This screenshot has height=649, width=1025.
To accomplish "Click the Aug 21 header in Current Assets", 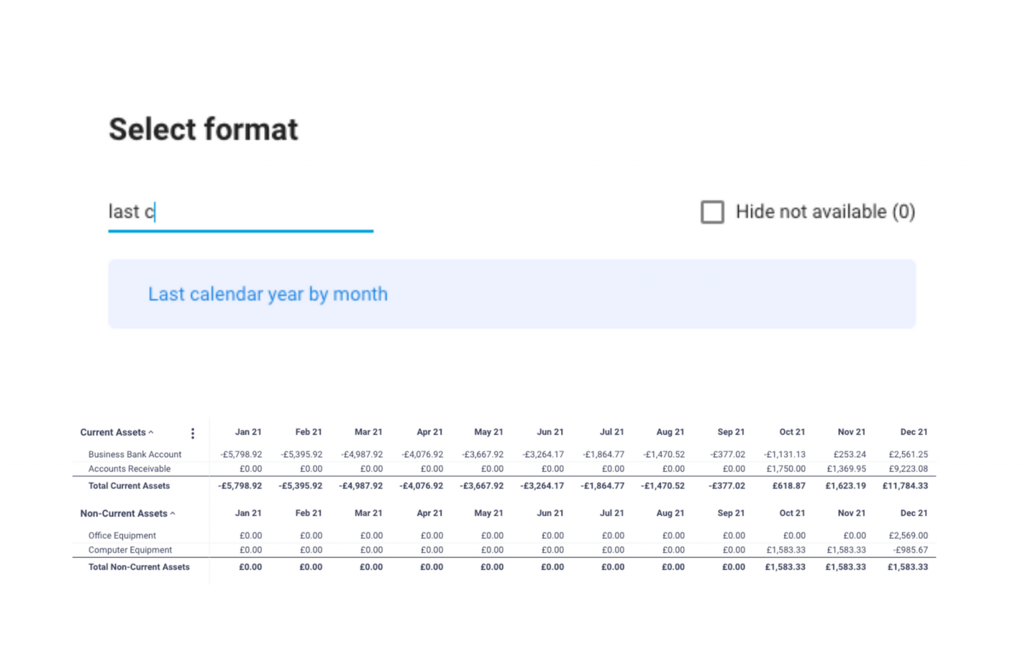I will point(670,432).
